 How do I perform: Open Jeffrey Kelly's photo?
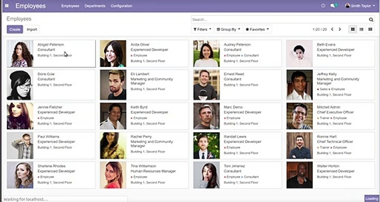[300, 85]
